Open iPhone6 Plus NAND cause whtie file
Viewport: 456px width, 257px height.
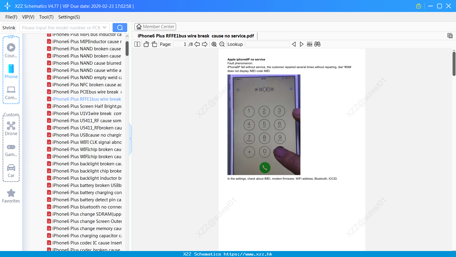pos(84,70)
